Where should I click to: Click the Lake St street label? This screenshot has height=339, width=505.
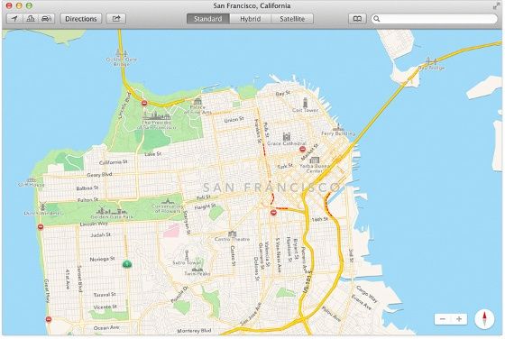pos(152,154)
